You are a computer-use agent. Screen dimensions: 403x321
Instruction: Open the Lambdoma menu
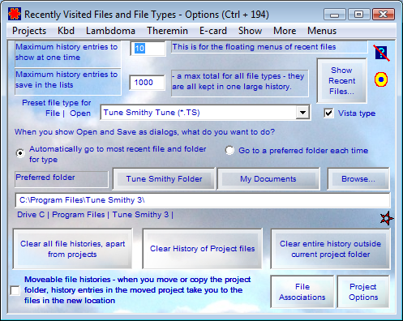[x=110, y=31]
